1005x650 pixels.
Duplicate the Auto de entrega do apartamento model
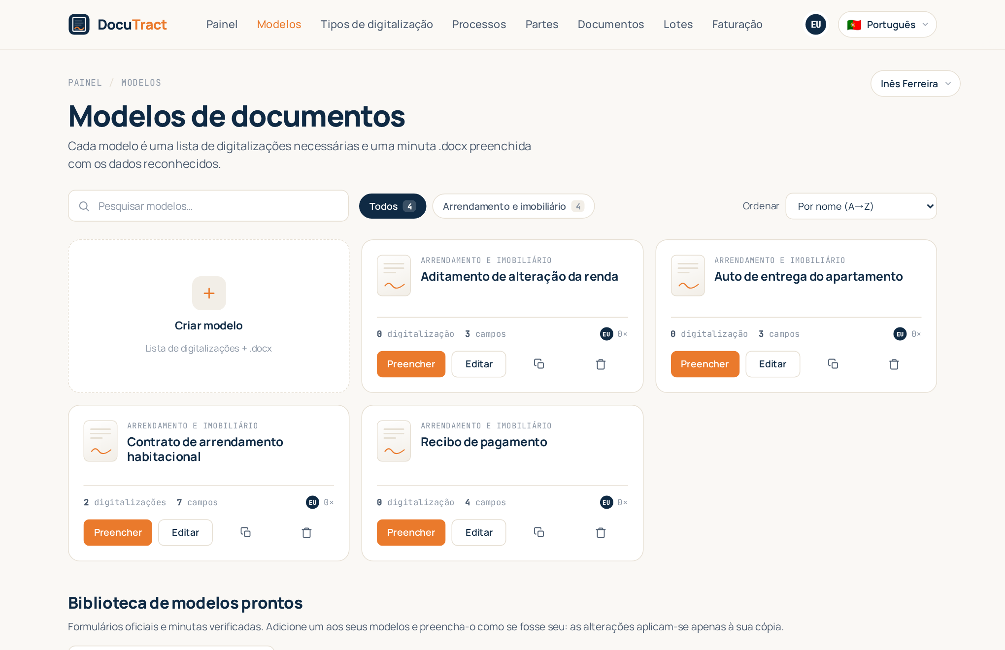point(833,364)
